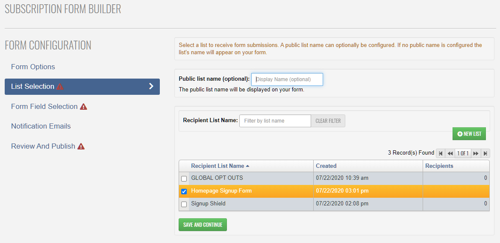Screen dimensions: 500x243
Task: Click warning icon beside List Selection
Action: tap(60, 87)
